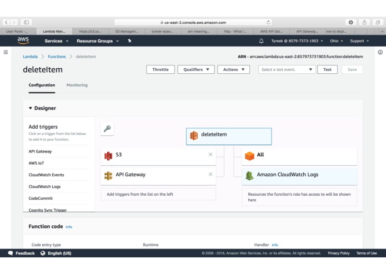Screen dimensions: 386x274
Task: Select the deleteItem Lambda function icon
Action: 194,136
